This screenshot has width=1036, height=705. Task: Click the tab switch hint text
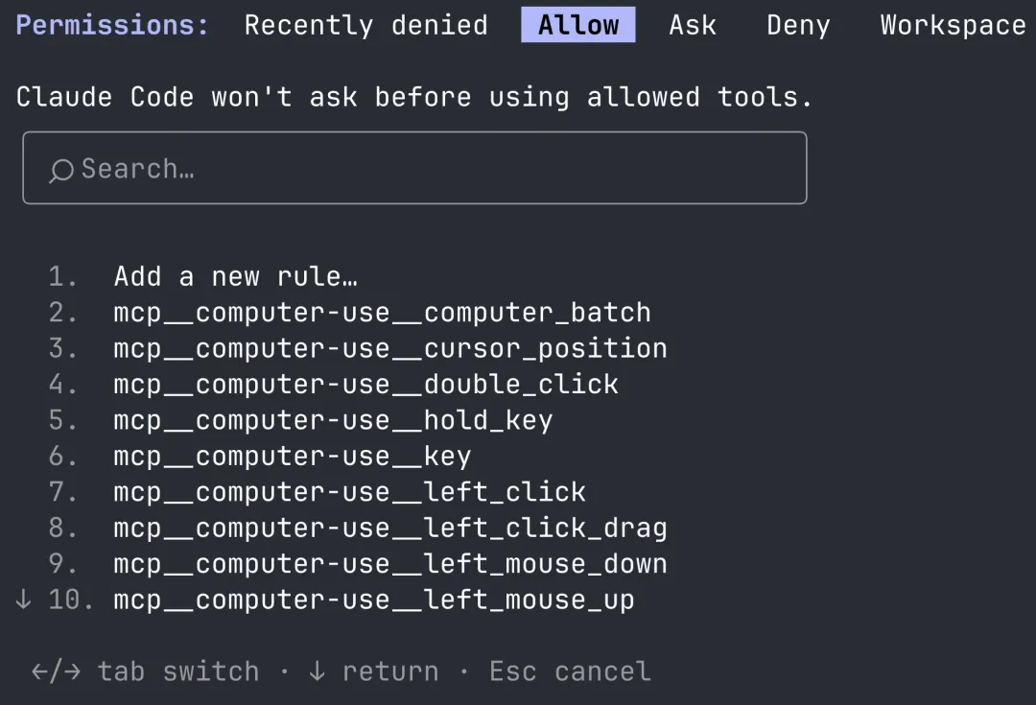pos(177,670)
